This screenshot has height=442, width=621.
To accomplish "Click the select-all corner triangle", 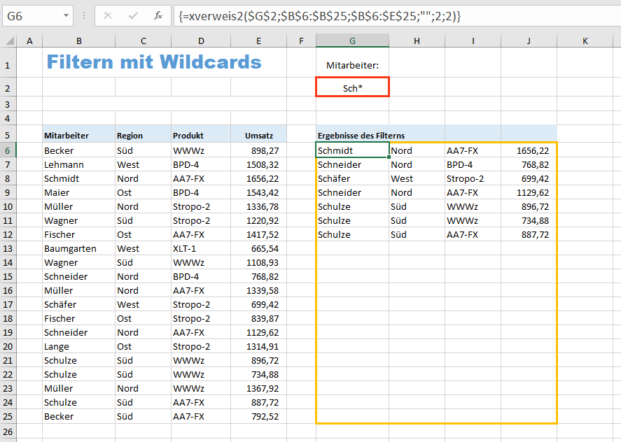I will click(x=10, y=41).
